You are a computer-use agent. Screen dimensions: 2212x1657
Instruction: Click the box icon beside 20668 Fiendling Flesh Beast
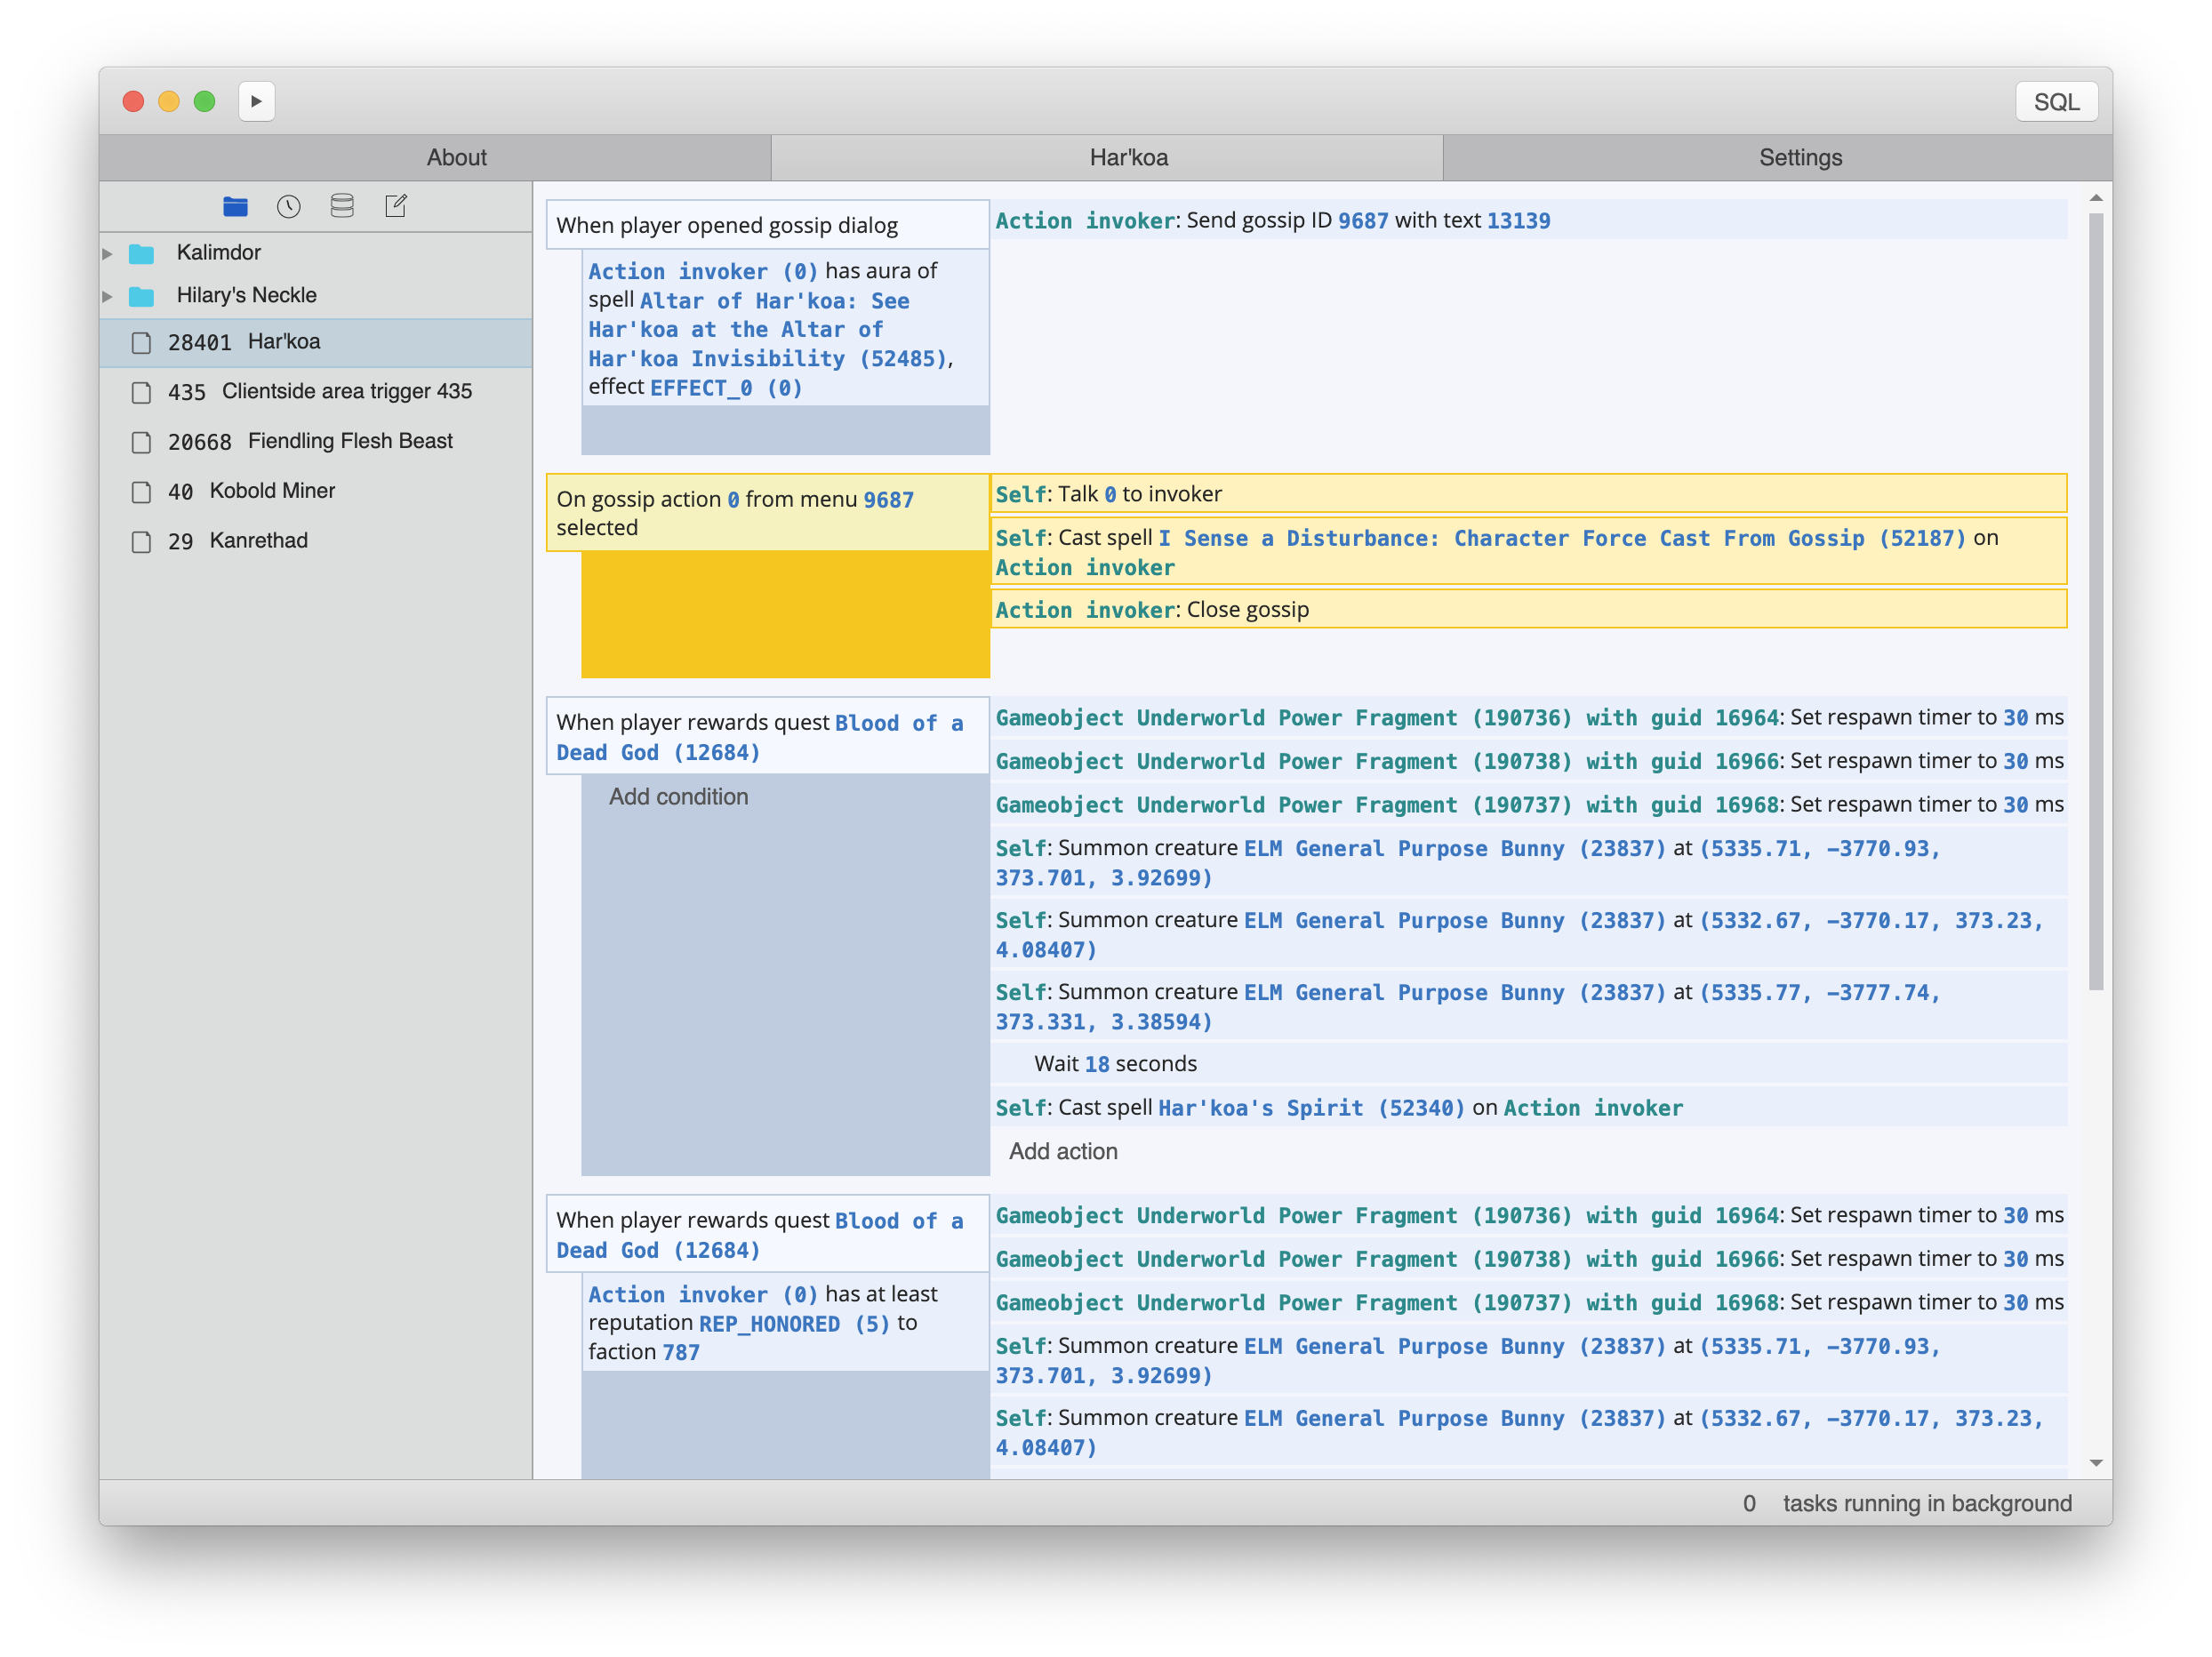click(x=142, y=442)
